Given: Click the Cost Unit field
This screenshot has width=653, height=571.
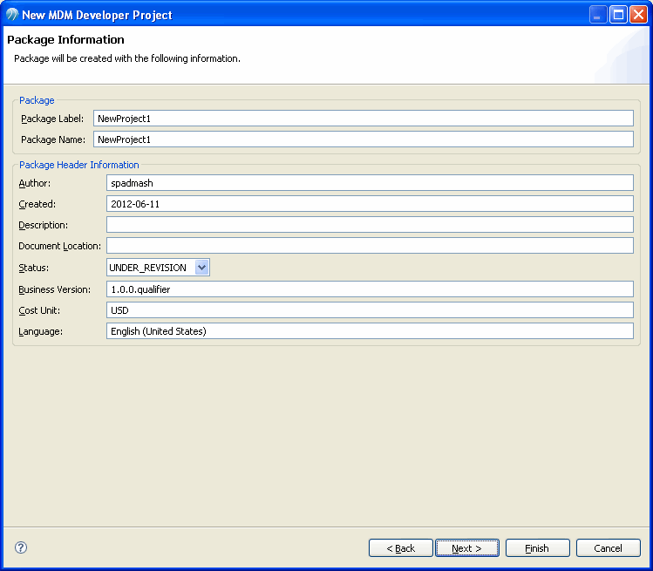Looking at the screenshot, I should (370, 309).
